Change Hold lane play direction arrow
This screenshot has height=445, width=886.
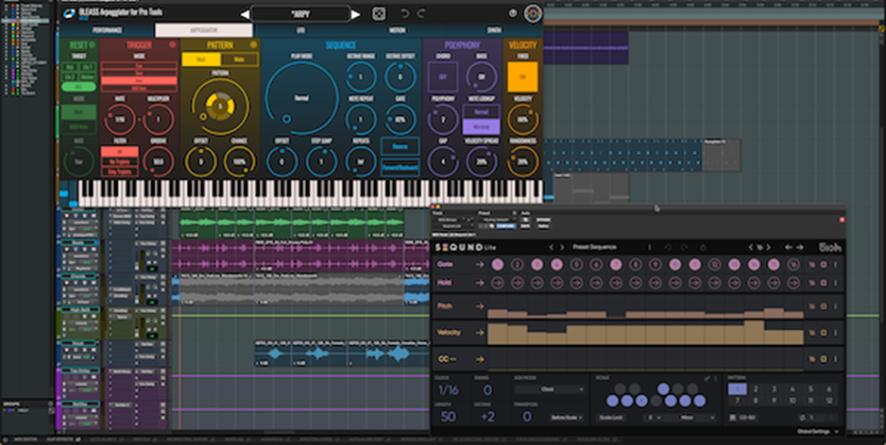pos(480,283)
